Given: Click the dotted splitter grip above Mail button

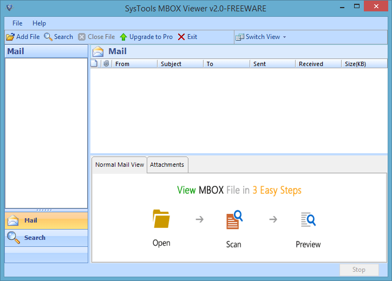Looking at the screenshot, I should pyautogui.click(x=44, y=210).
